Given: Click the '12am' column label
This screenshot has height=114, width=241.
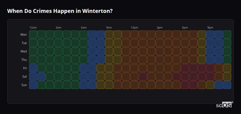Looking at the screenshot, I should tap(33, 28).
